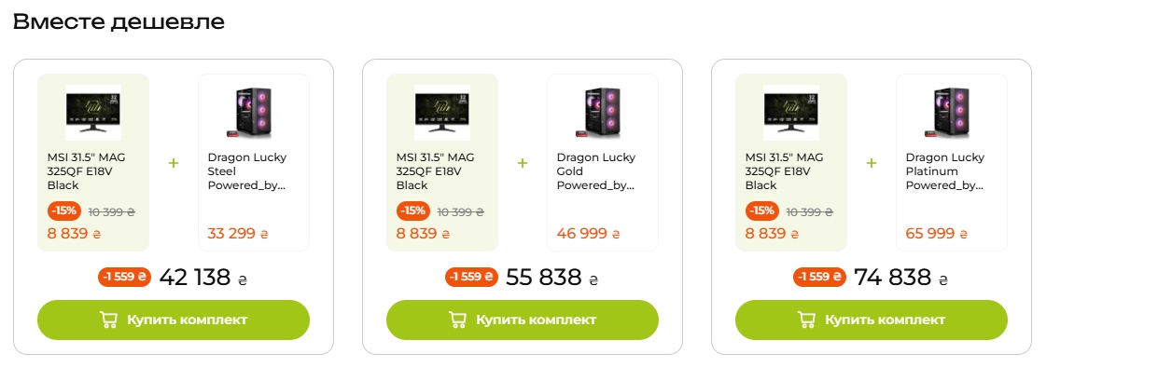Open Dragon Lucky Steel product title link

click(247, 171)
